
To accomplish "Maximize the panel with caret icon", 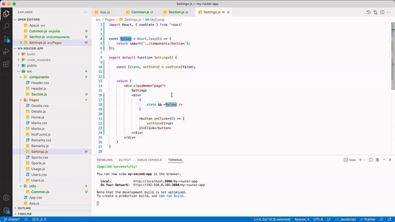I will [384, 160].
